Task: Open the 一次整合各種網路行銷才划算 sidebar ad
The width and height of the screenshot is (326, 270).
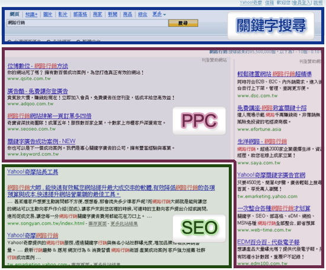Action: pyautogui.click(x=274, y=209)
